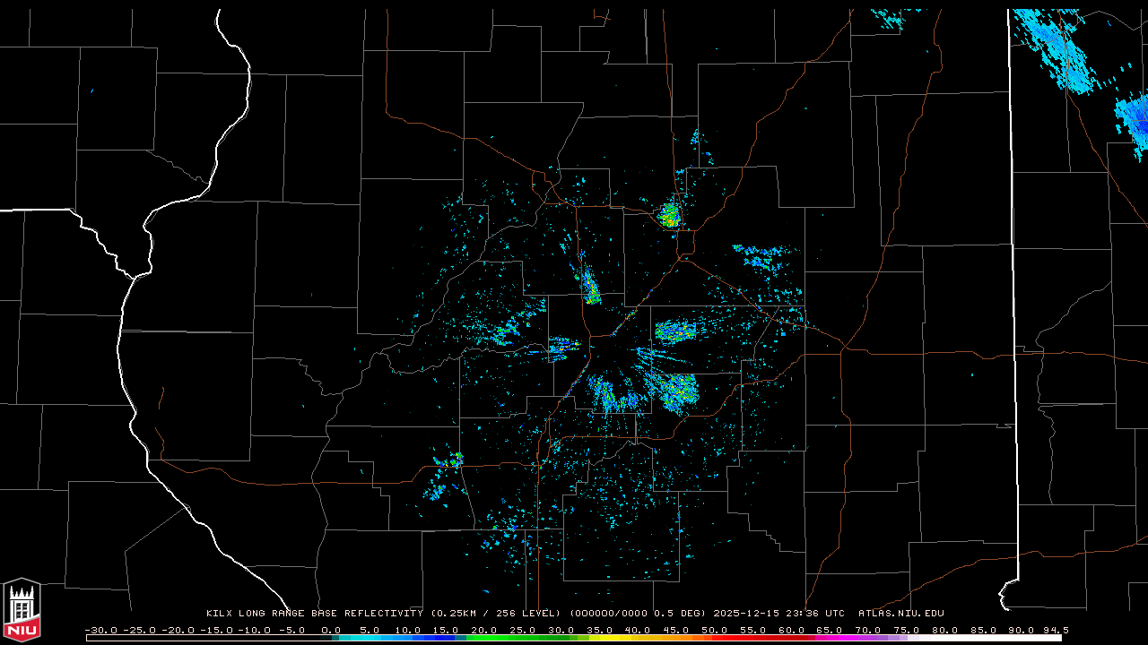
Task: Click the -30.0 label on the reflectivity scale
Action: (100, 630)
